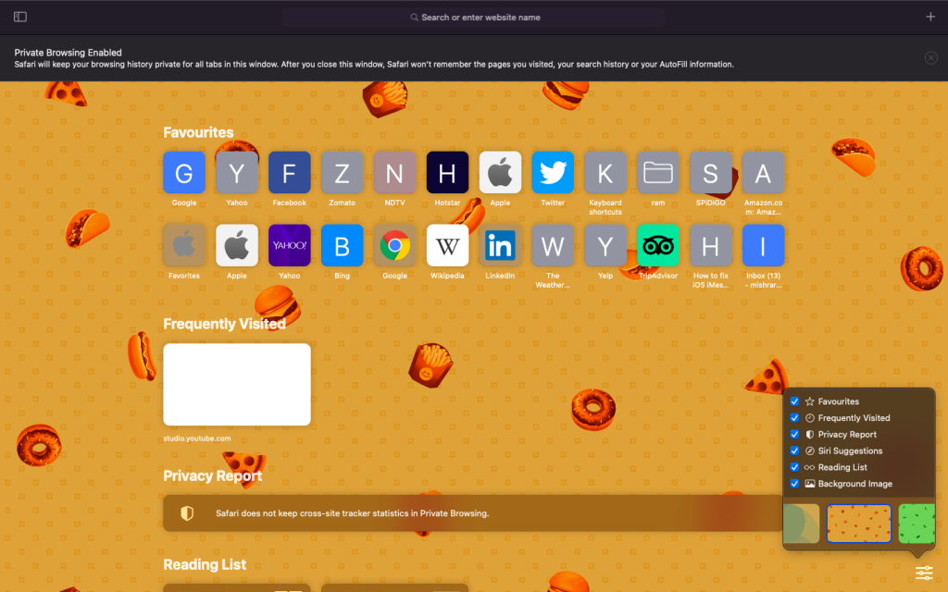The image size is (948, 592).
Task: Uncheck the Privacy Report checkbox
Action: tap(794, 435)
